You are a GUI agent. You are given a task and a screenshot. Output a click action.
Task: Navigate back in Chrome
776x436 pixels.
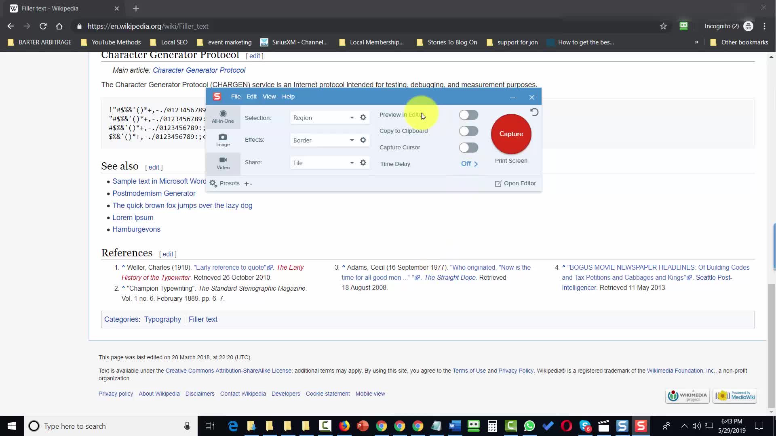coord(11,26)
